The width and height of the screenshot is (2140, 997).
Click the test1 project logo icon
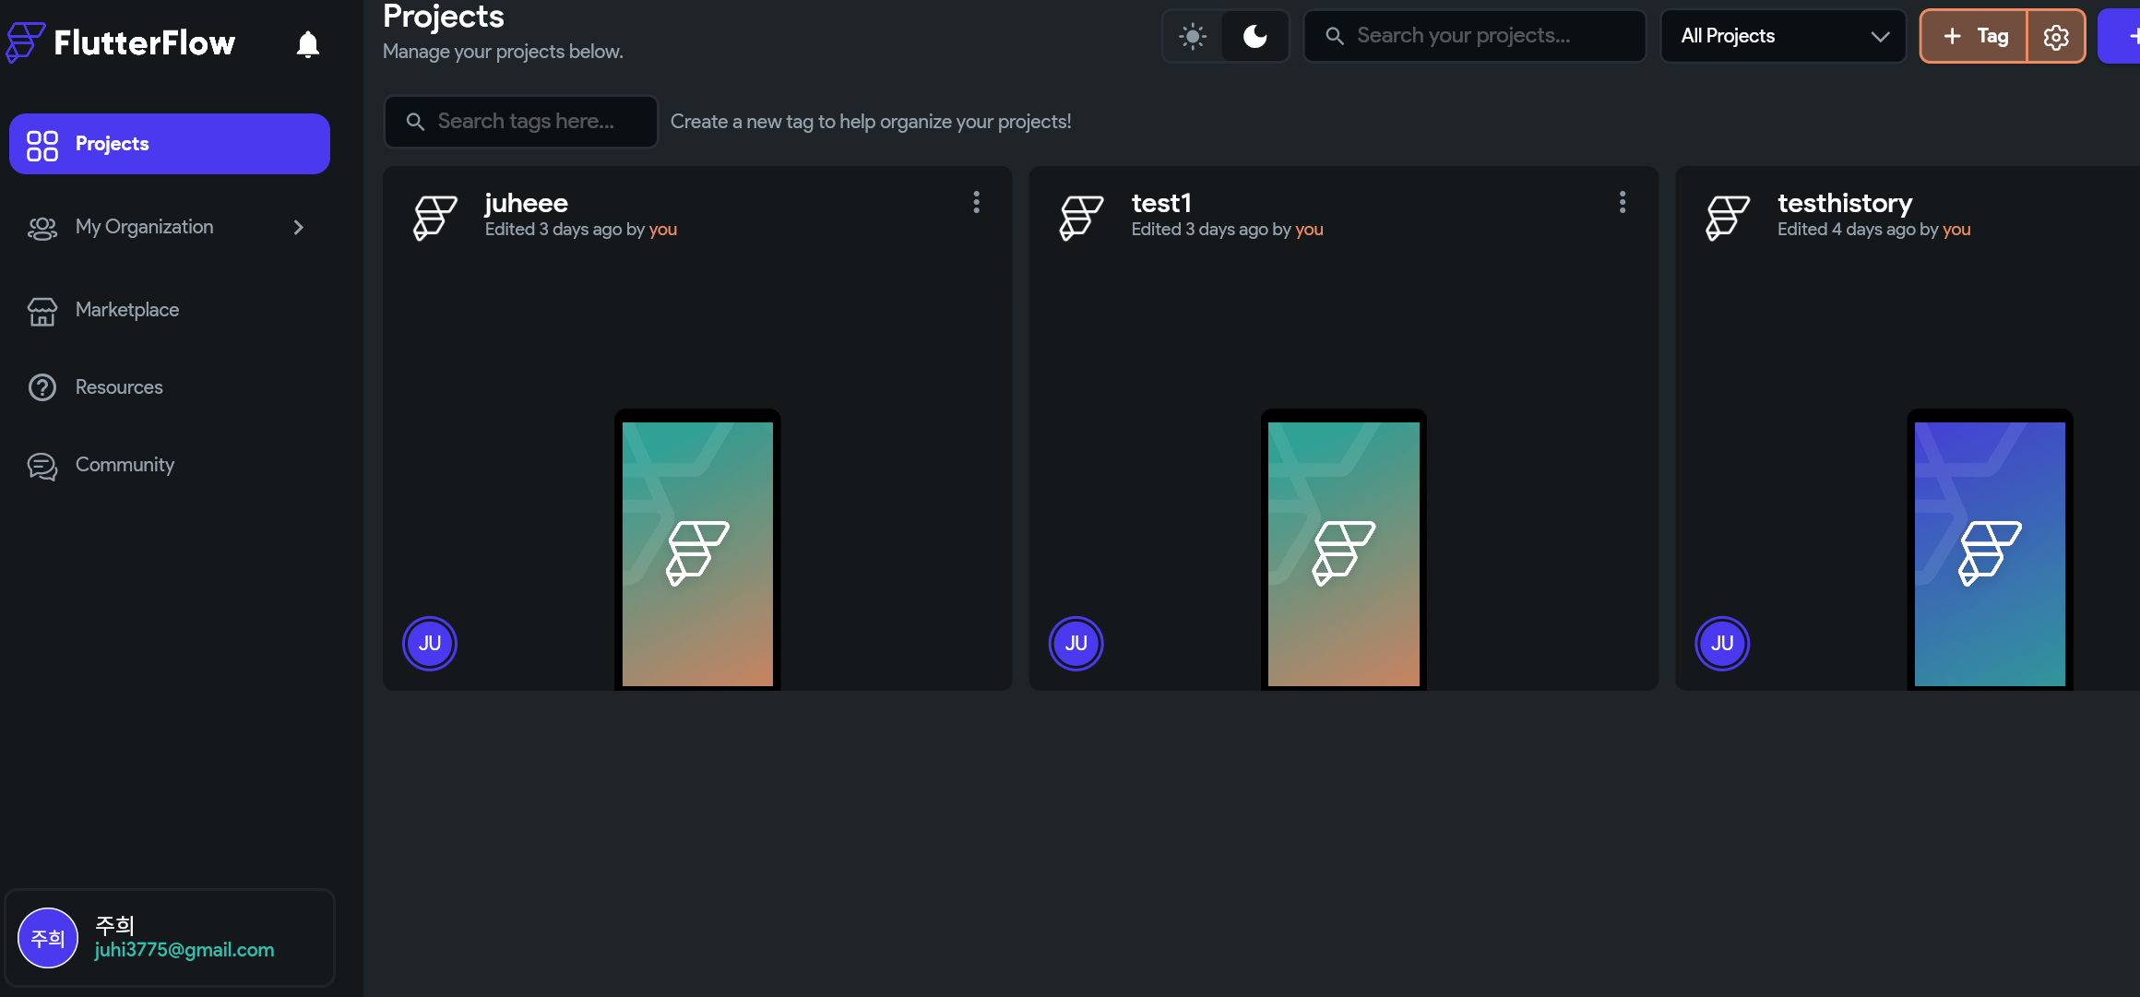click(x=1081, y=218)
